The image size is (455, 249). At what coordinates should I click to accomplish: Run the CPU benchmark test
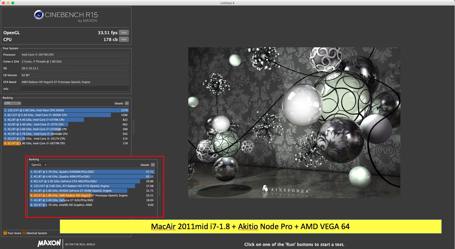click(x=124, y=39)
